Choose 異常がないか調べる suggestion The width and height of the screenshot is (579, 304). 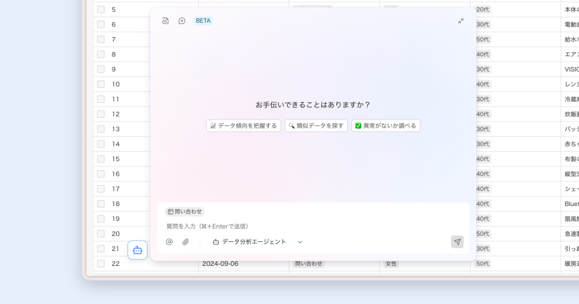click(386, 125)
